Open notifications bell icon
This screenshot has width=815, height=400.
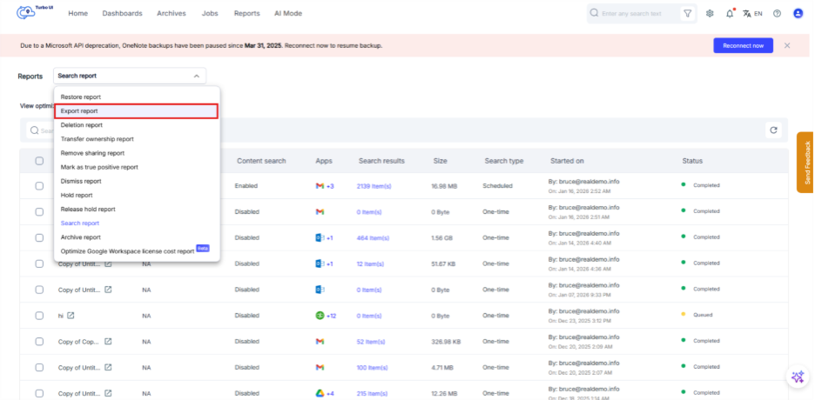point(730,14)
